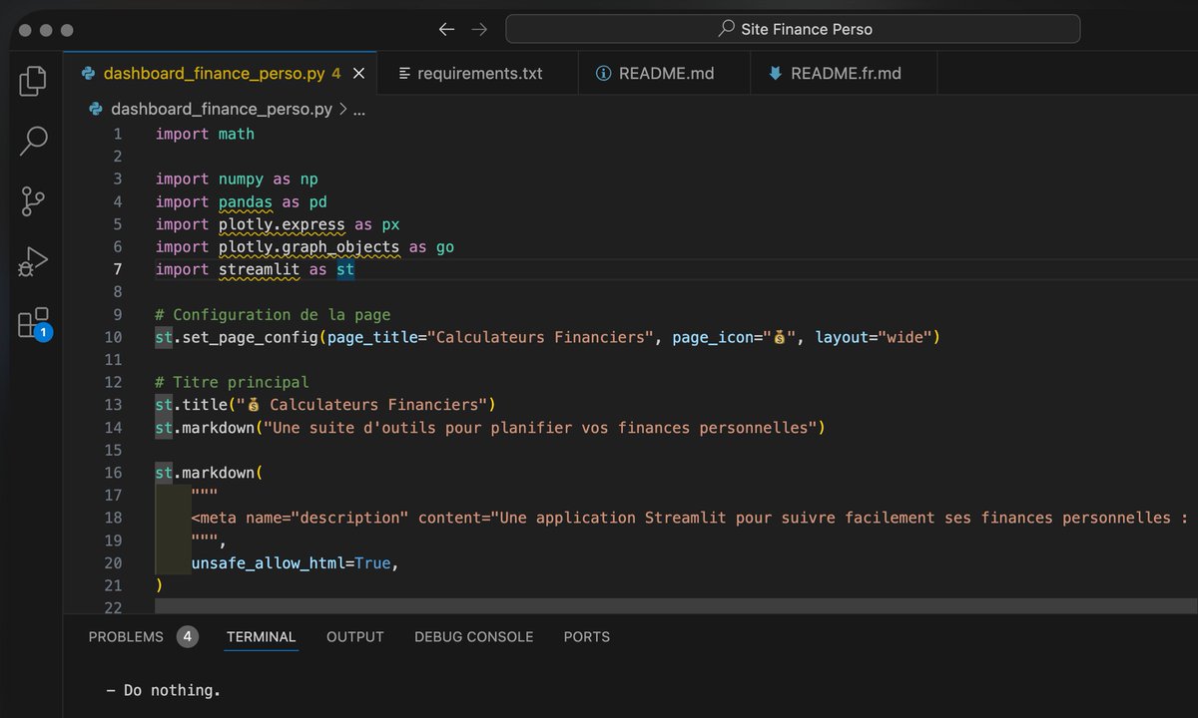This screenshot has width=1198, height=718.
Task: Click line number 16 in the gutter
Action: tap(114, 473)
